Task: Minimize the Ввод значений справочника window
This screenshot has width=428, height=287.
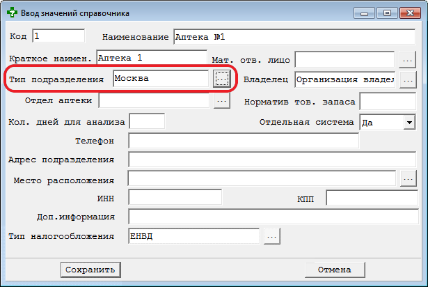Action: pos(364,13)
